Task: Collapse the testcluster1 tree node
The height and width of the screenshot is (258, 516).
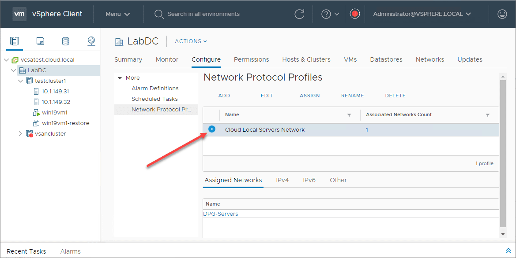Action: [x=20, y=81]
